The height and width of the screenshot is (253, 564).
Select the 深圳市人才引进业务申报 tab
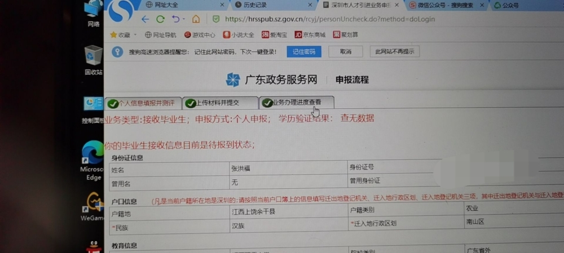click(x=360, y=5)
